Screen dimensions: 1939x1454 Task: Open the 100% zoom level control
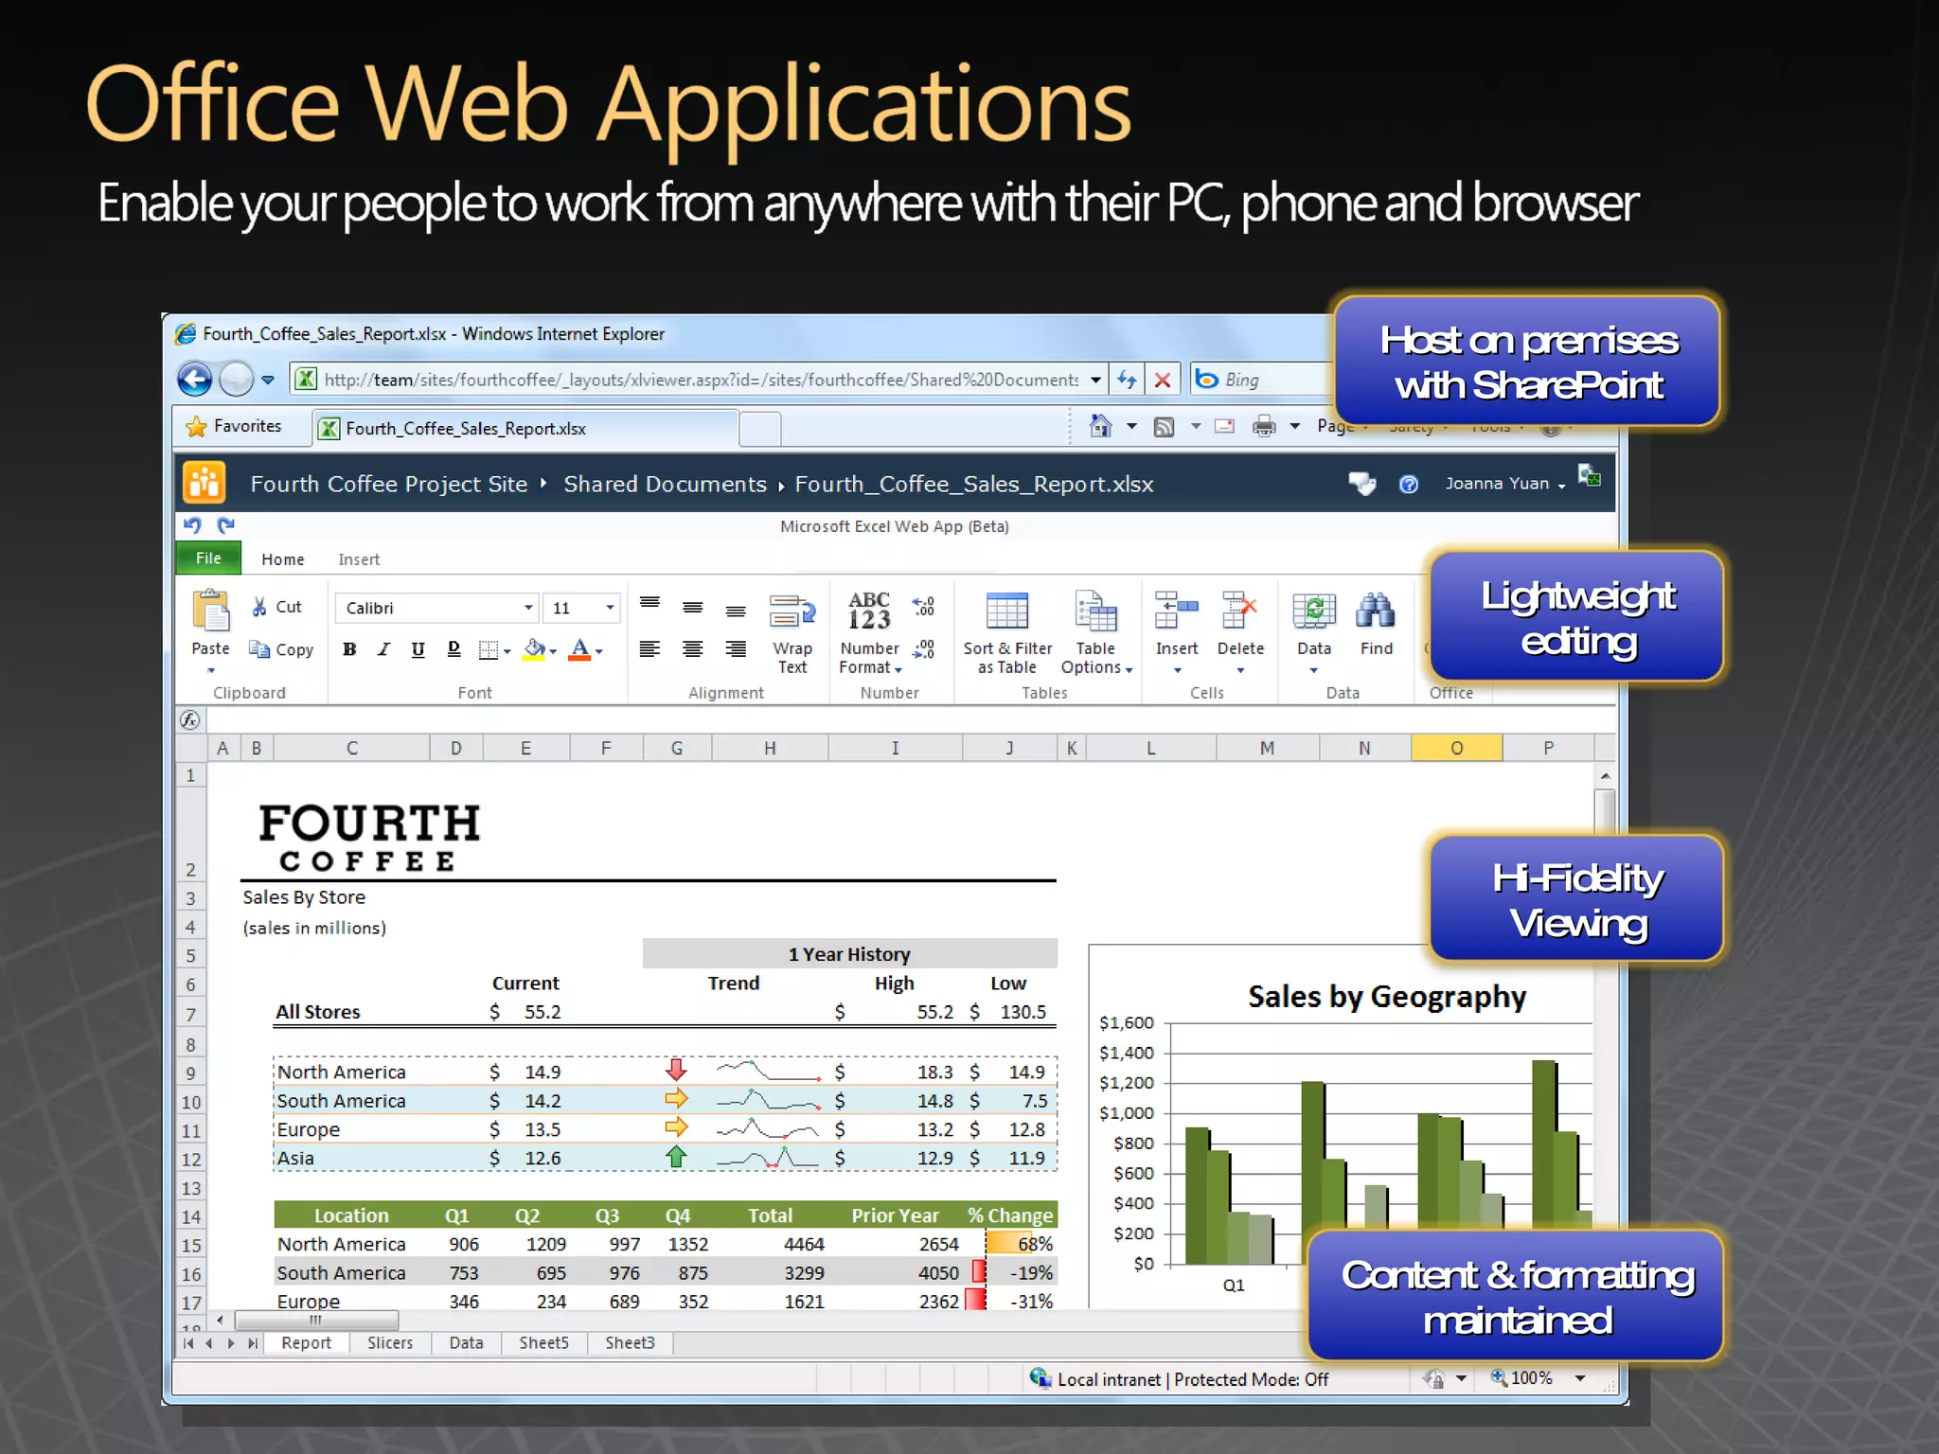tap(1539, 1378)
